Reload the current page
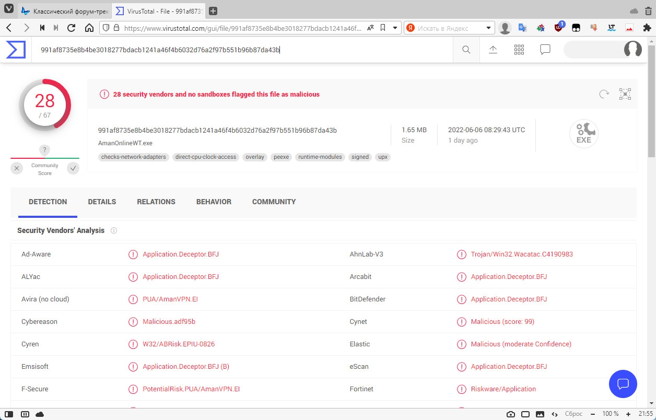 72,28
